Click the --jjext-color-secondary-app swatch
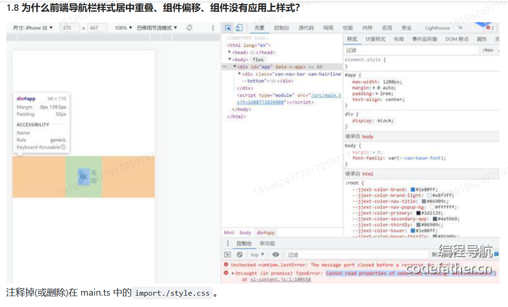The image size is (508, 307). point(435,219)
